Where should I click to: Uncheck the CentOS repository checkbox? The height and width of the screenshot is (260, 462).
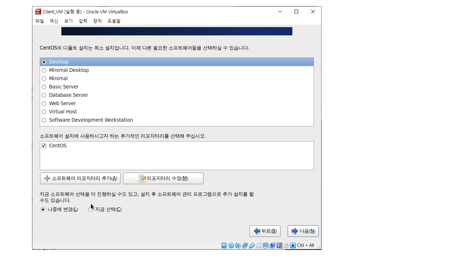pyautogui.click(x=44, y=146)
